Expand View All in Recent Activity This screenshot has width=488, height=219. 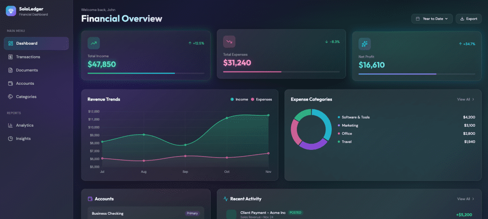(466, 199)
